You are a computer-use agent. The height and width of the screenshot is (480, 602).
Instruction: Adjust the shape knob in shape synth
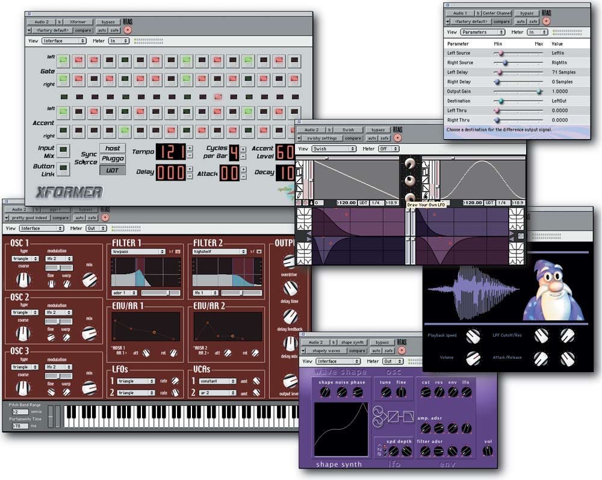(325, 392)
